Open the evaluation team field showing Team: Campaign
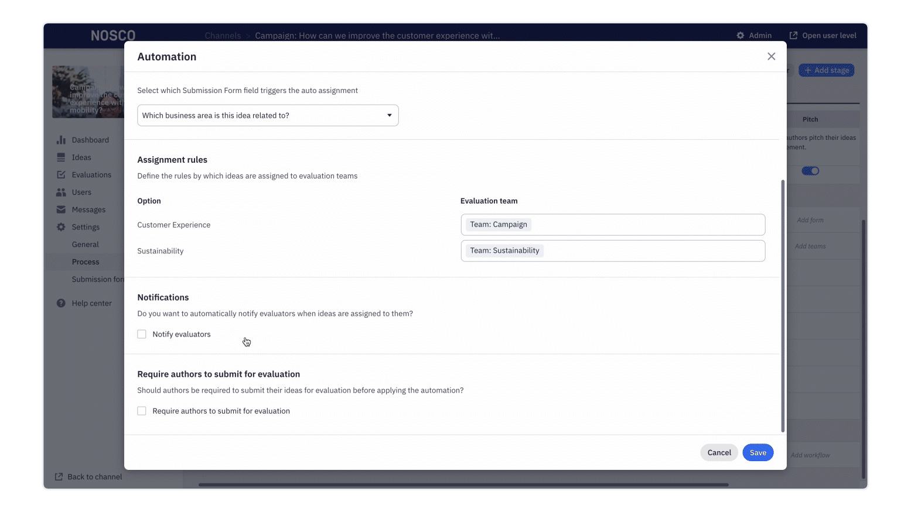911x512 pixels. [x=613, y=224]
